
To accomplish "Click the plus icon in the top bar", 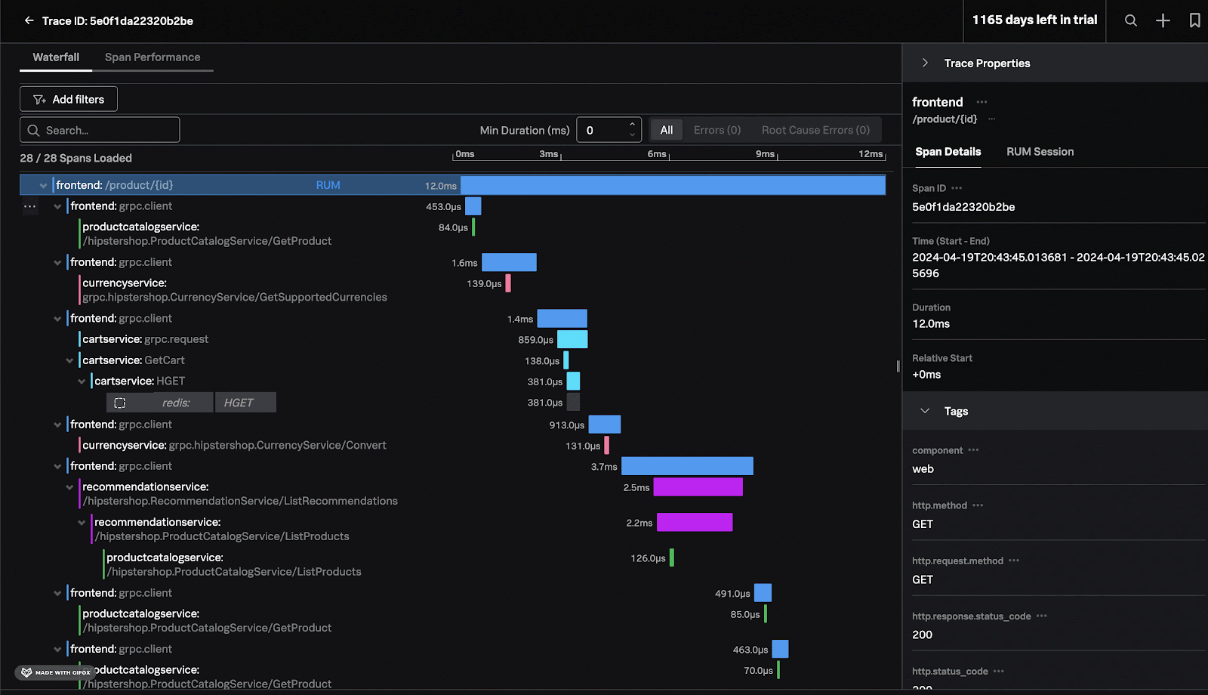I will coord(1163,20).
